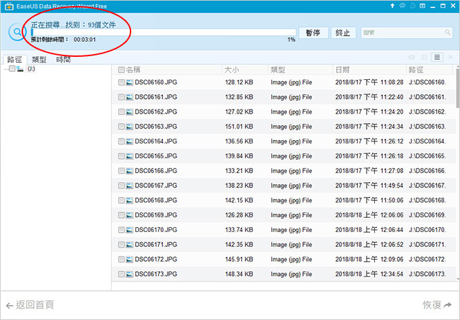Click the image icon of DSC06167.JPG
Viewport: 460px width, 320px height.
pyautogui.click(x=129, y=185)
